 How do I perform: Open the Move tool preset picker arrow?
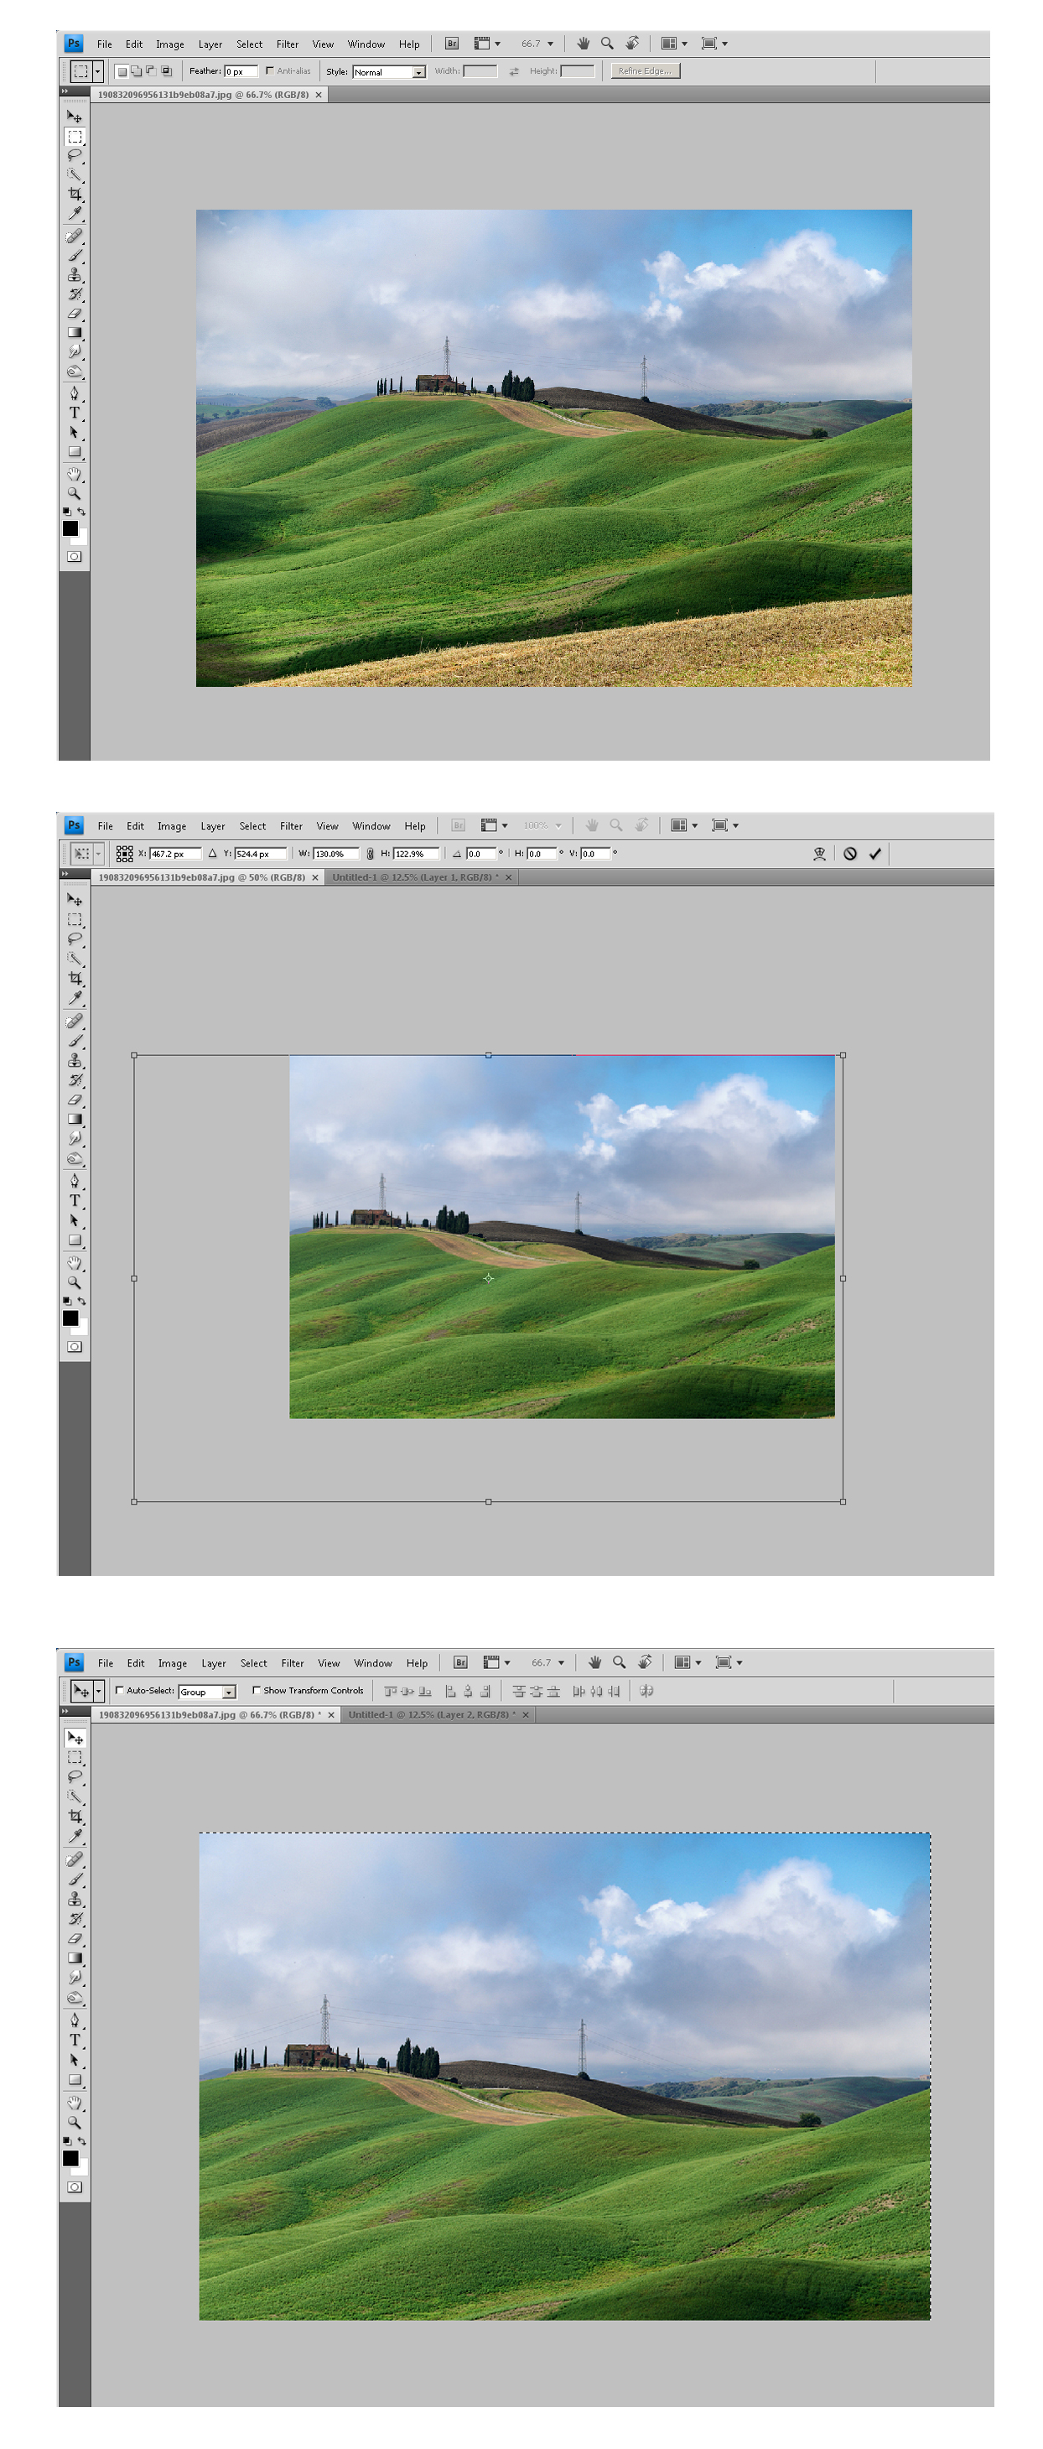(98, 1692)
